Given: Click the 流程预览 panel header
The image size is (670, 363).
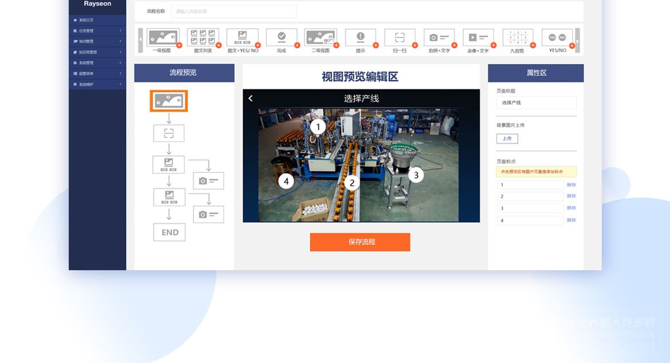Looking at the screenshot, I should coord(184,73).
